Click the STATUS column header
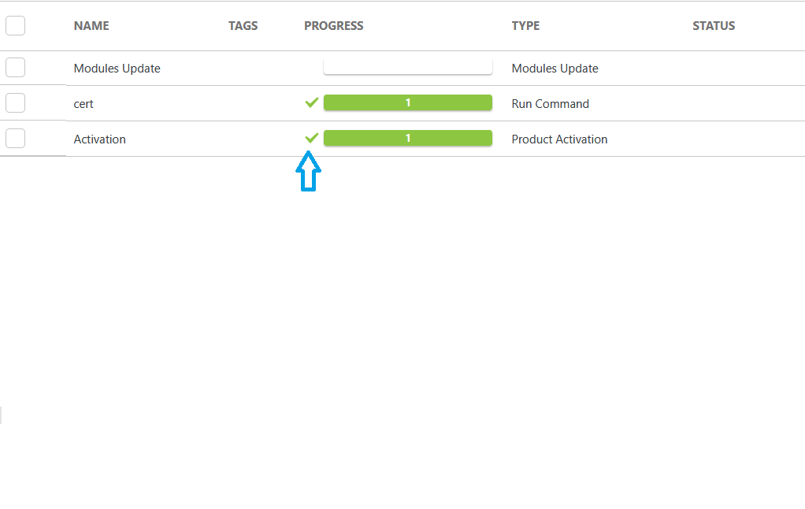The height and width of the screenshot is (509, 805). [713, 26]
